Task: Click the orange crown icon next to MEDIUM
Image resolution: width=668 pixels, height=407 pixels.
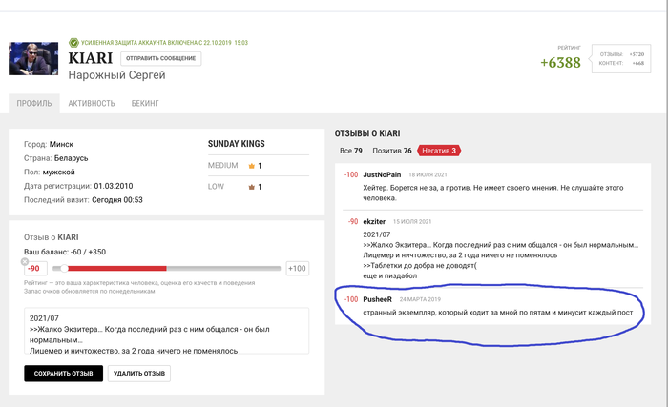Action: [251, 166]
